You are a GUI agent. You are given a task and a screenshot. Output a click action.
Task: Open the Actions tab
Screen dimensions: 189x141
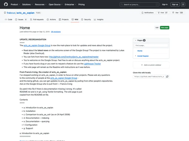tap(51, 20)
